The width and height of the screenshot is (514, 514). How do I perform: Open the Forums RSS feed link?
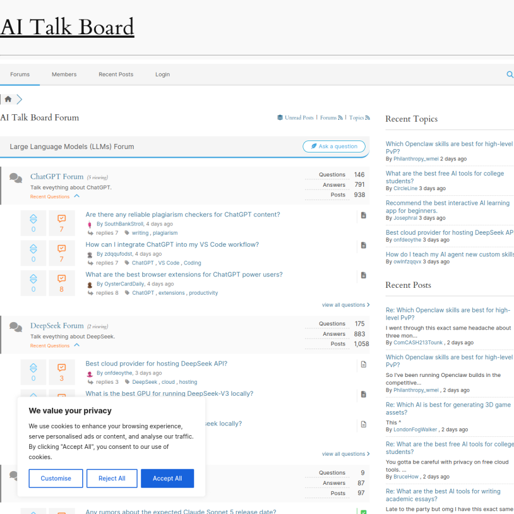(331, 118)
